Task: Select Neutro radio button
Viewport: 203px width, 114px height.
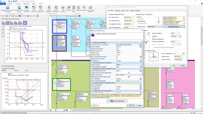Action: 14,70
